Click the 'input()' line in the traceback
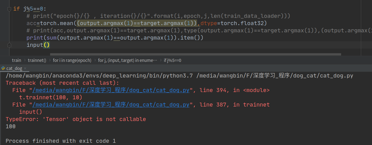This screenshot has width=372, height=145. [31, 112]
